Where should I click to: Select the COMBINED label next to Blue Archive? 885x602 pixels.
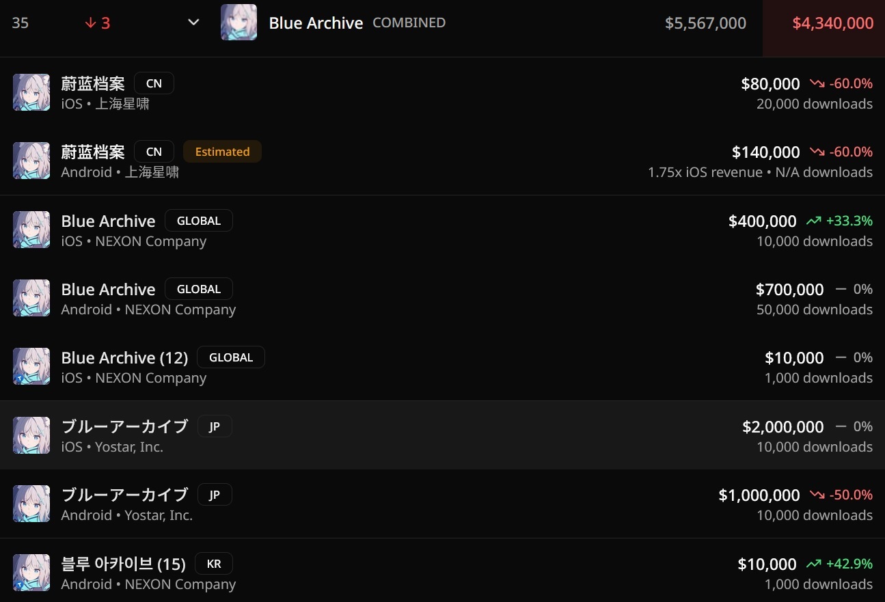click(409, 23)
